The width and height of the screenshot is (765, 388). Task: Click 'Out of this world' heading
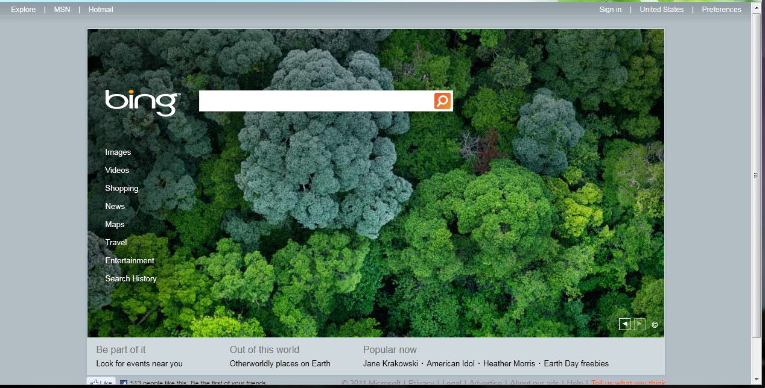point(264,349)
